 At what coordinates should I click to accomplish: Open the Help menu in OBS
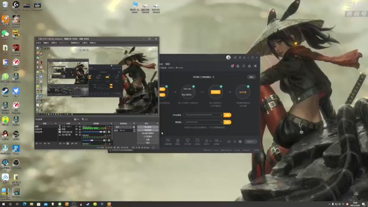93,43
